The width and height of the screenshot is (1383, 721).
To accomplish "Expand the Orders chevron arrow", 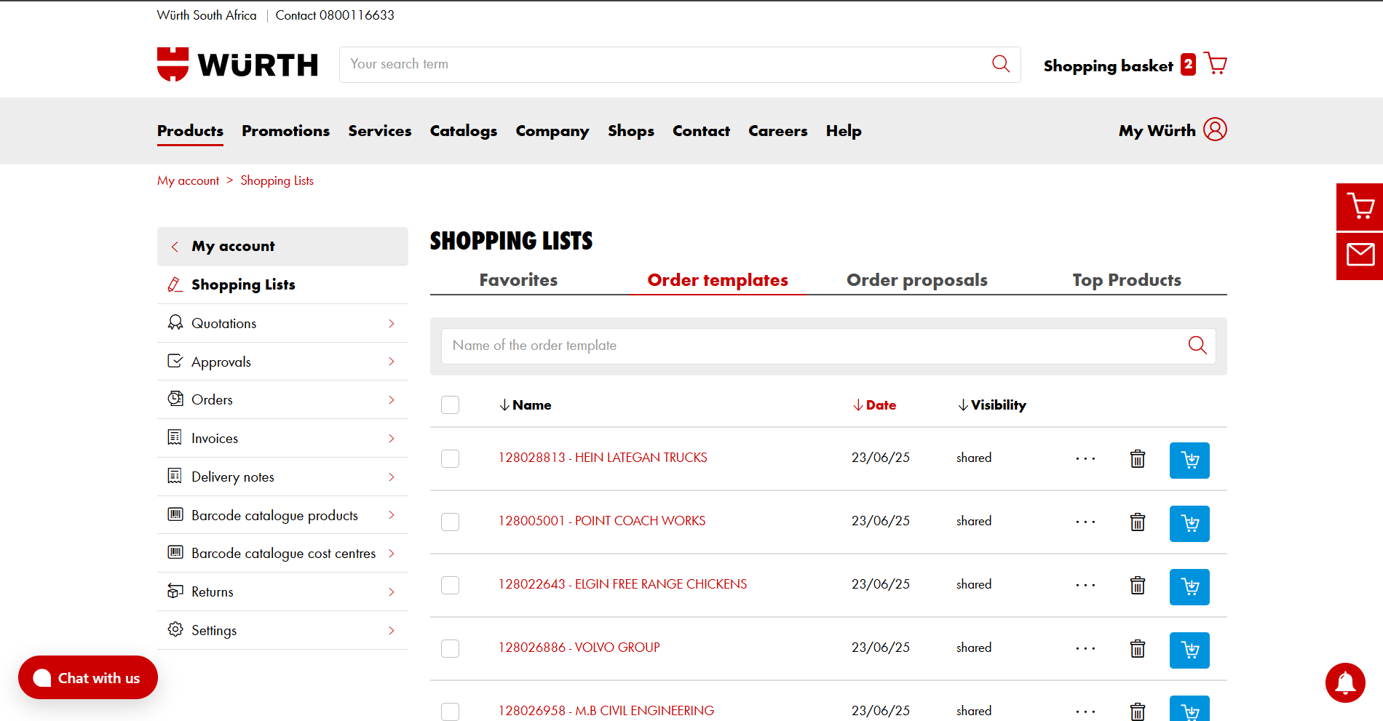I will pyautogui.click(x=392, y=399).
